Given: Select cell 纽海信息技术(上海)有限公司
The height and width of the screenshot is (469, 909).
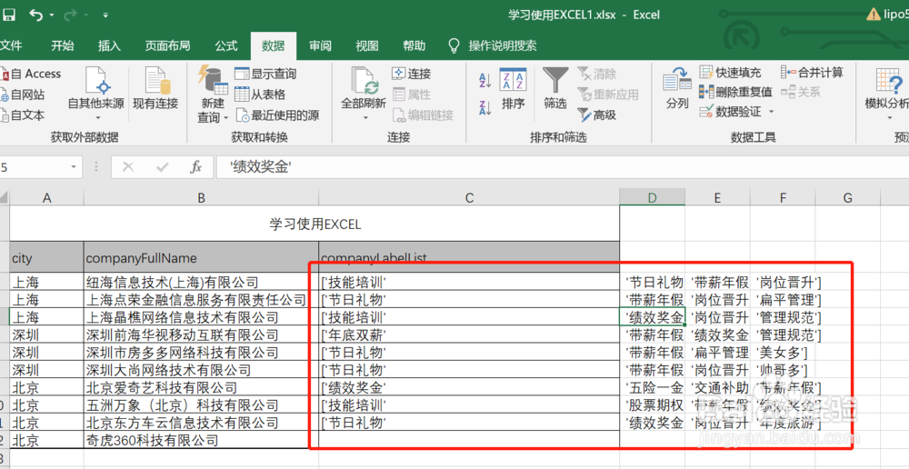Looking at the screenshot, I should pyautogui.click(x=201, y=283).
